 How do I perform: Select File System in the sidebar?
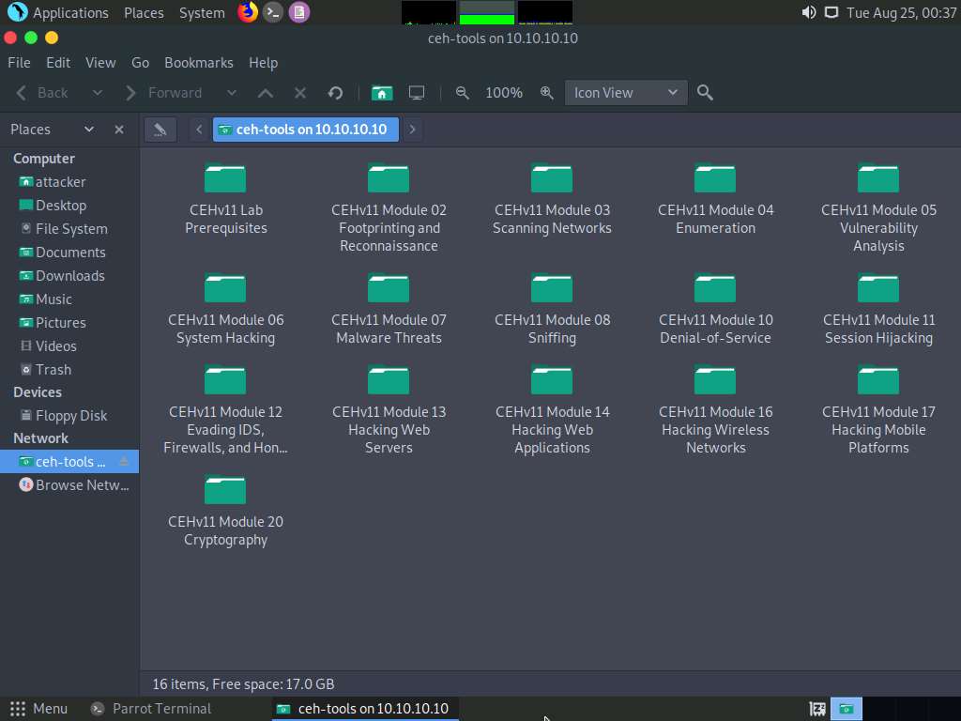coord(69,229)
